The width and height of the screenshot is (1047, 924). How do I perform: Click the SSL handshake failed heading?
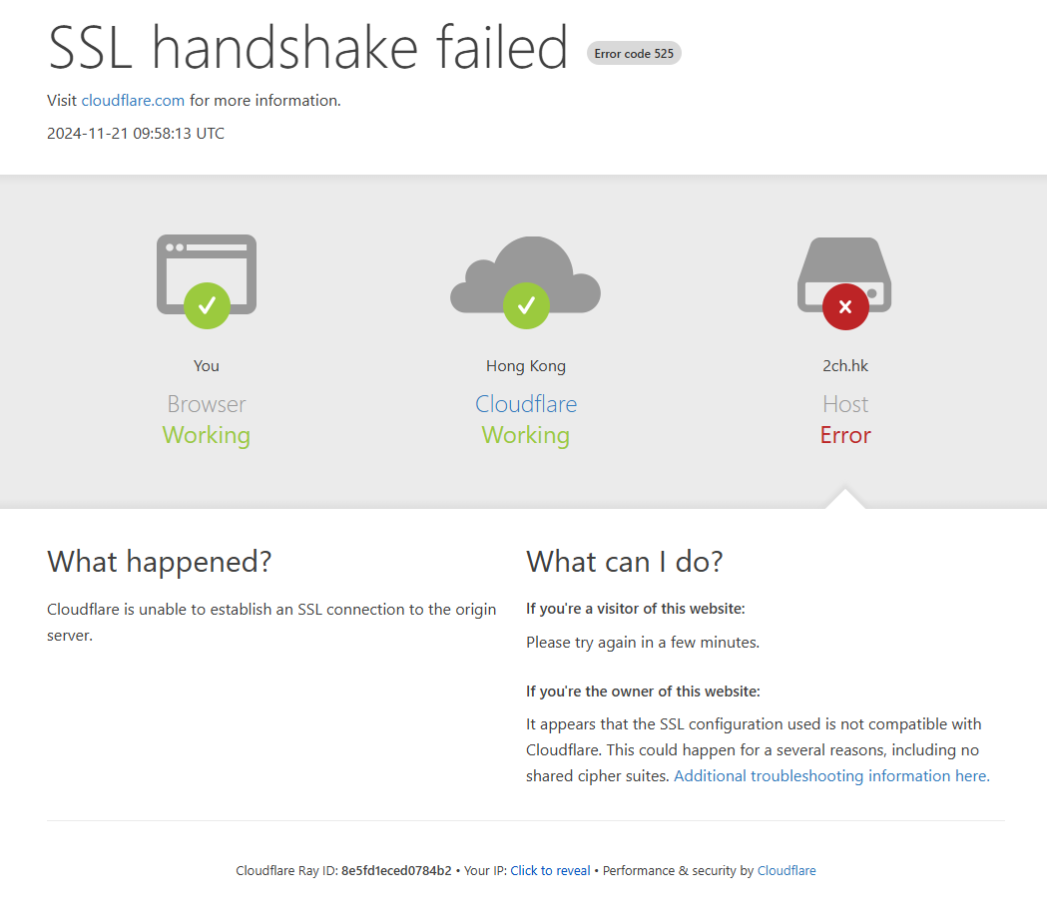[x=307, y=48]
